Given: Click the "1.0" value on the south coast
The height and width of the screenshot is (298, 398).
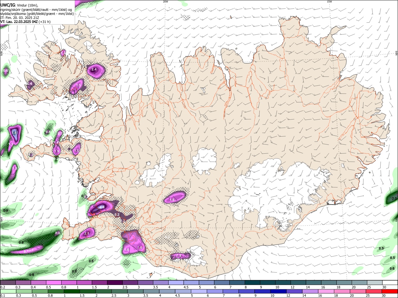Looking at the screenshot, I should click(x=127, y=250).
